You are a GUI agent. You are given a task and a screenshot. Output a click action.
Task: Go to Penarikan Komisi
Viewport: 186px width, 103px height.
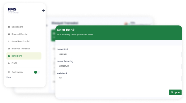[24, 41]
